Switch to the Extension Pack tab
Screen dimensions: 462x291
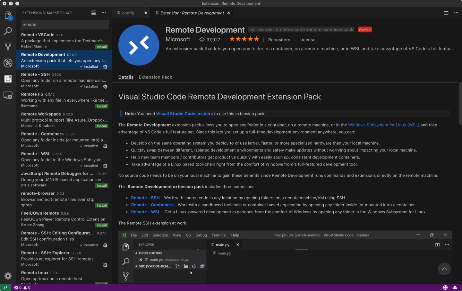(155, 77)
